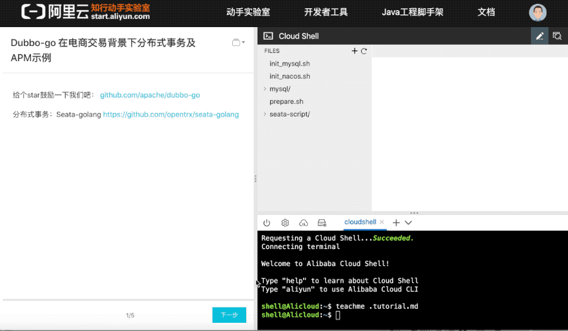568x331 pixels.
Task: Open terminal settings gear icon
Action: 285,223
